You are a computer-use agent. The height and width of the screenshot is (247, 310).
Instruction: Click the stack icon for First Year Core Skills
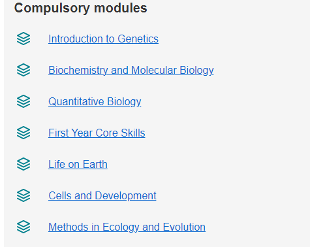tap(23, 133)
